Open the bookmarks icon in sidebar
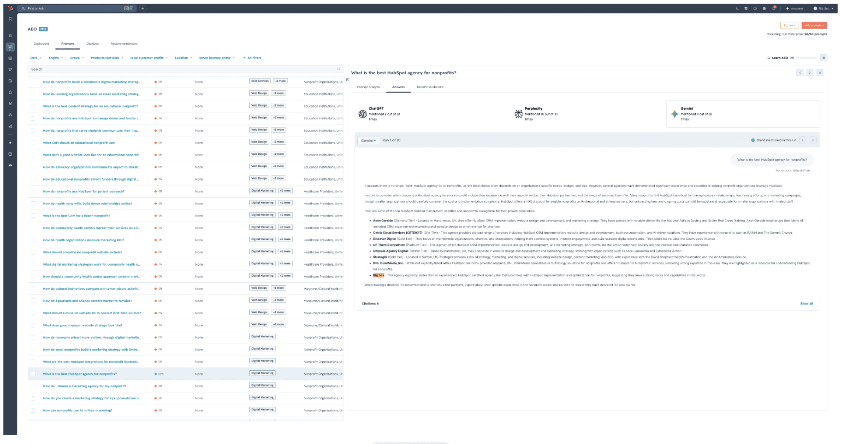The height and width of the screenshot is (444, 841). point(10,19)
